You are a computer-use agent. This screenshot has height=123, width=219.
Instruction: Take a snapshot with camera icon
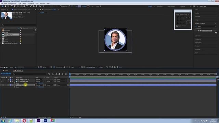point(64,67)
